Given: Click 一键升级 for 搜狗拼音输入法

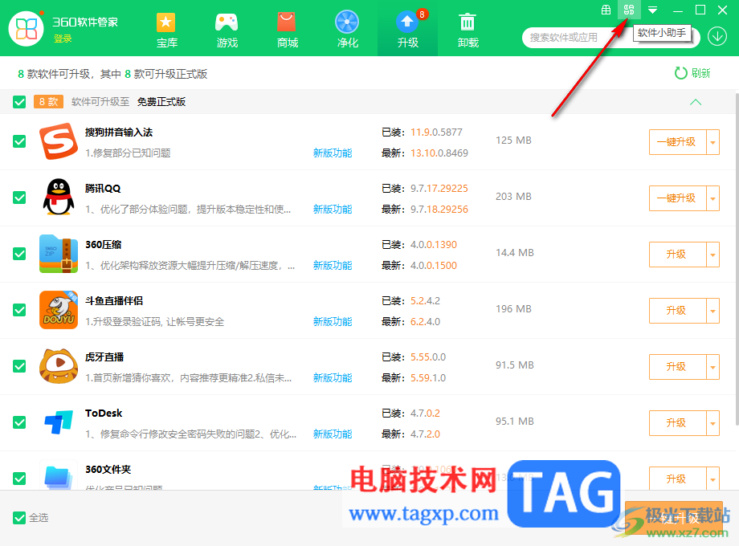Looking at the screenshot, I should pyautogui.click(x=677, y=142).
